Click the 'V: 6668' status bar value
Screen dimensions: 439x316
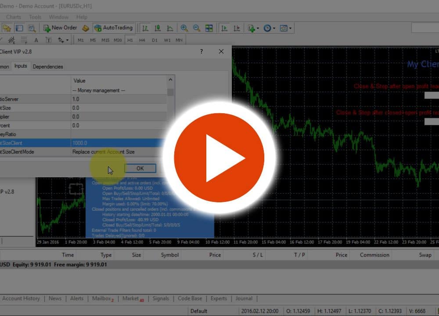417,311
